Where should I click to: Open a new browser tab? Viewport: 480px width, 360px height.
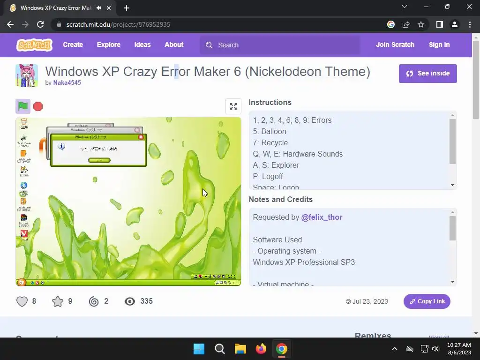[127, 8]
